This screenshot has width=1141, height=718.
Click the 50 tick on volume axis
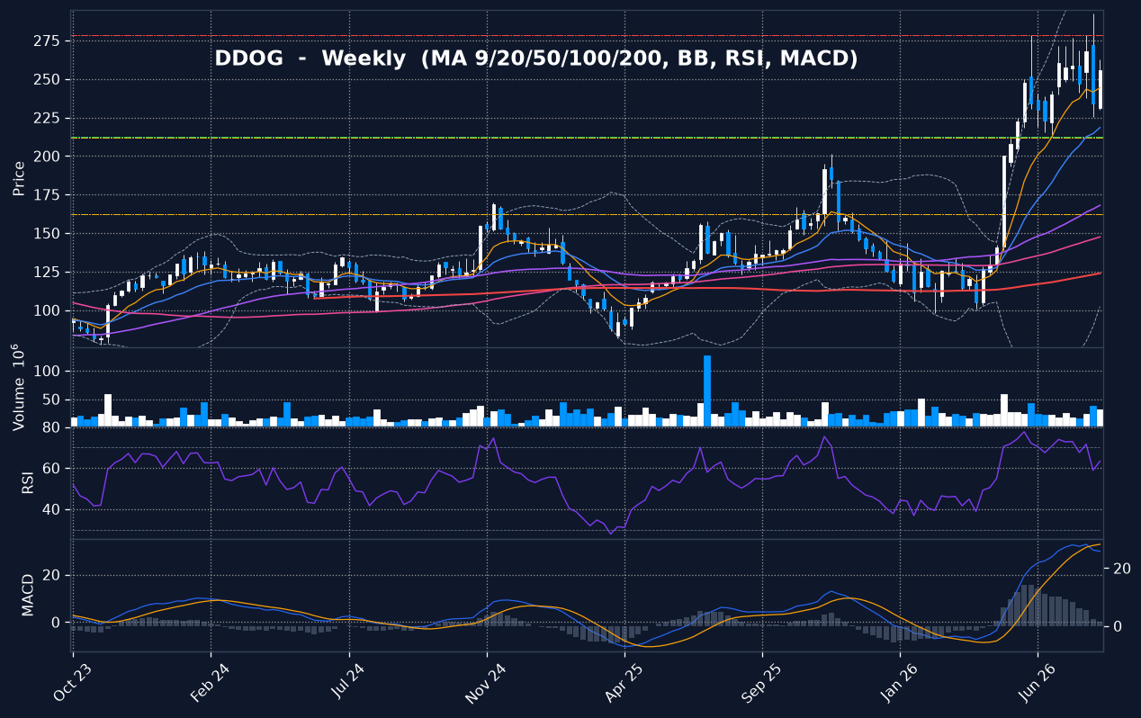point(52,399)
